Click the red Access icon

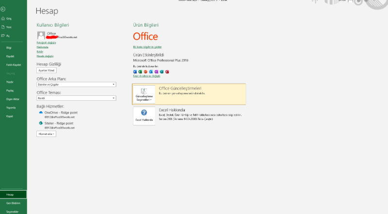(x=167, y=72)
